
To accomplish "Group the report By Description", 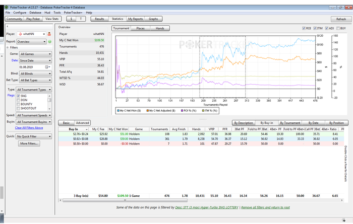I will [244, 123].
